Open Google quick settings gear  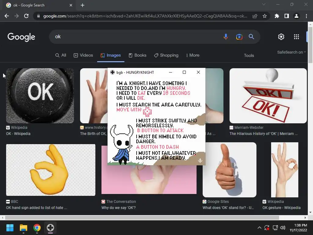click(281, 37)
